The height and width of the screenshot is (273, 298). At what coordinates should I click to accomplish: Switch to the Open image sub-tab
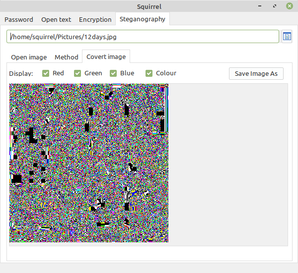tap(29, 57)
